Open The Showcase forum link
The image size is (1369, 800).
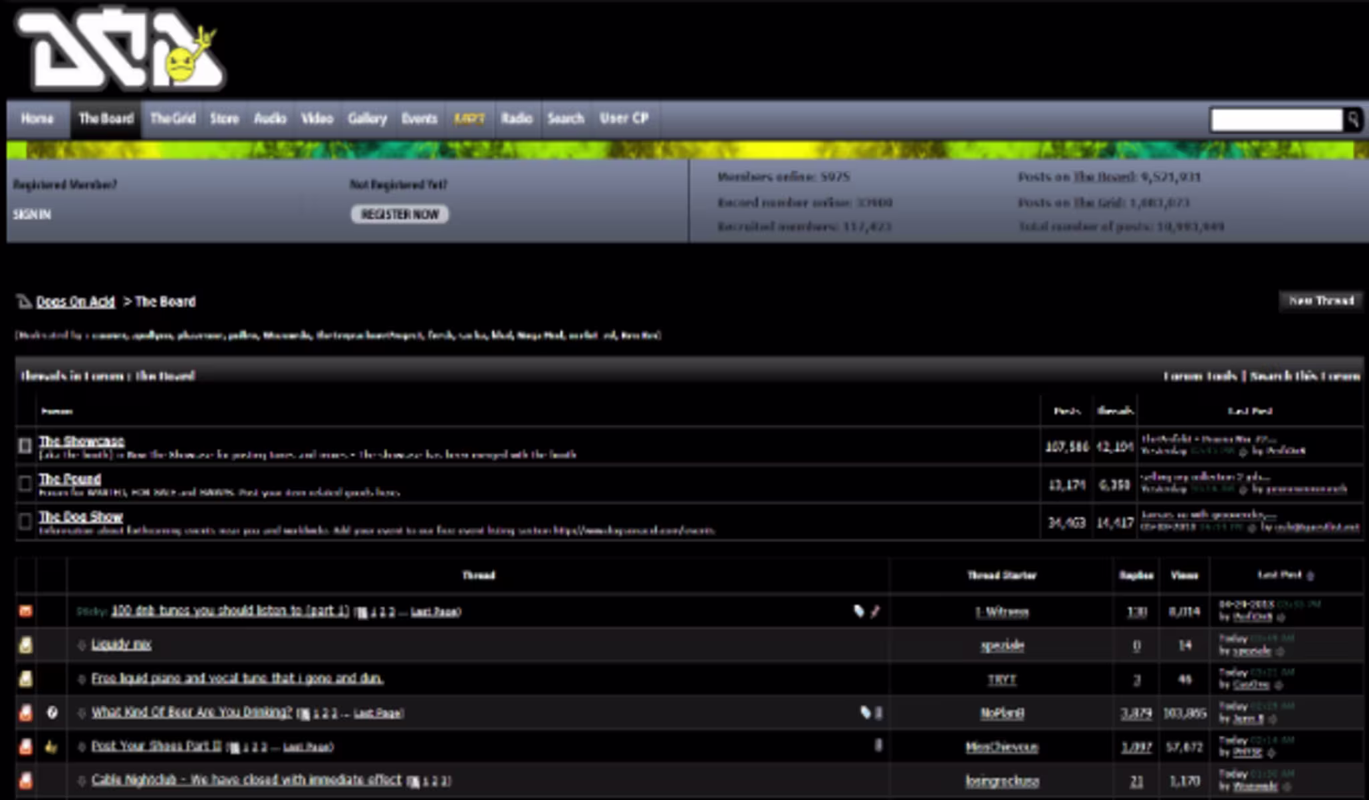pyautogui.click(x=82, y=441)
